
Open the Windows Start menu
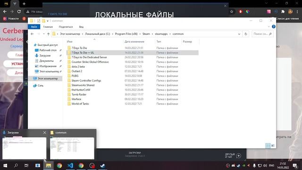(5, 166)
